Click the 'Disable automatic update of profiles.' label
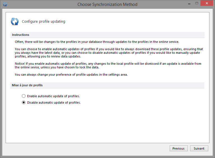This screenshot has height=158, width=215. click(54, 103)
